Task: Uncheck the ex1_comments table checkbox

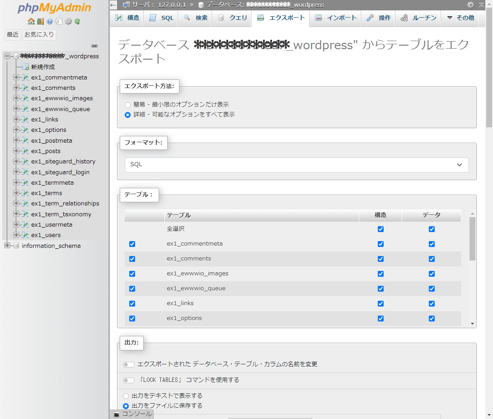Action: click(x=132, y=259)
